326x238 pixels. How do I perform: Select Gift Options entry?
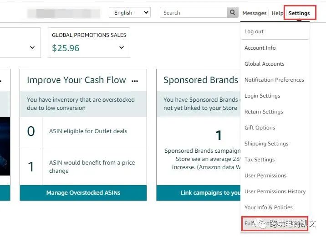[260, 128]
